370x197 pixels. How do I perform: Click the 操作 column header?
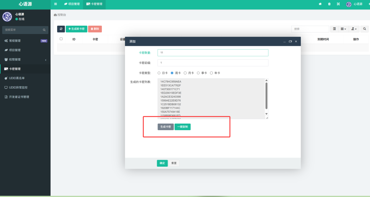pos(356,39)
